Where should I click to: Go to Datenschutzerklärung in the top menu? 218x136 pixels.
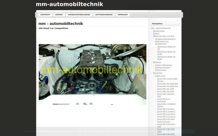(79, 15)
